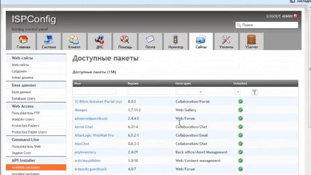Sort by the Категория column header
The height and width of the screenshot is (175, 311).
(x=183, y=84)
